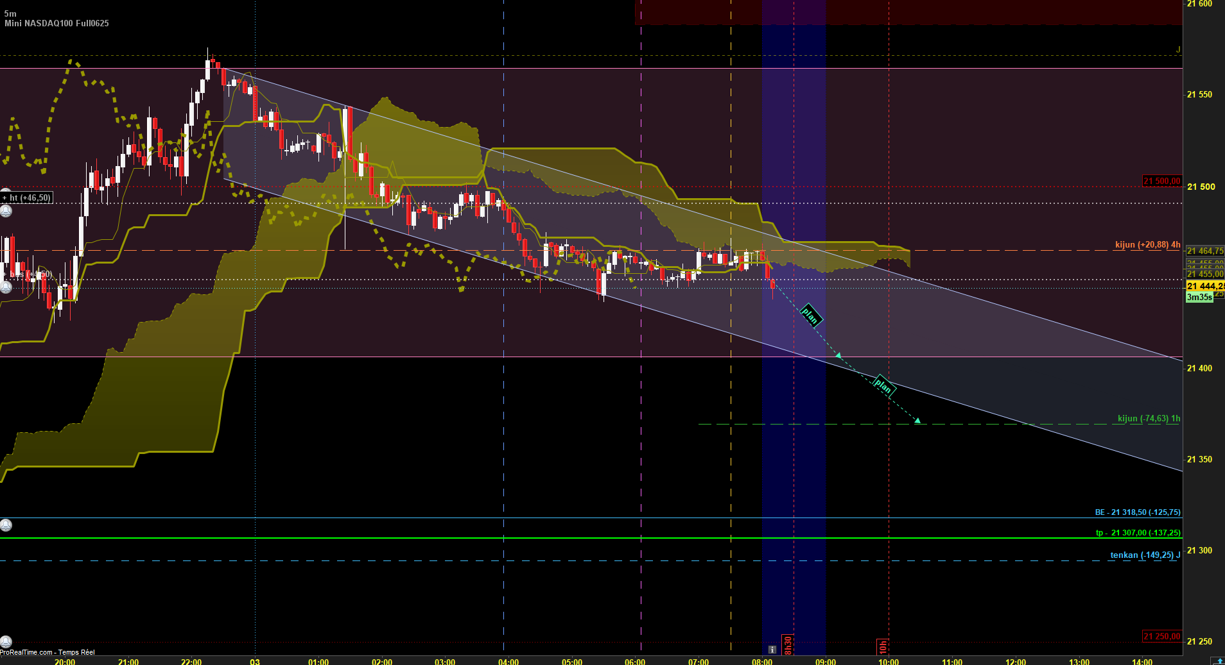Click 21 350 on the price axis
1225x665 pixels.
tap(1199, 460)
